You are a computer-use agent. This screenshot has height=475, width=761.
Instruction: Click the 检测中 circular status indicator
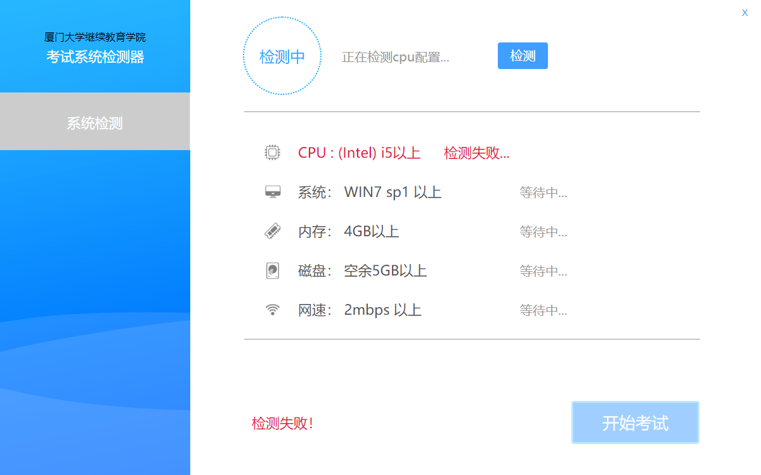(282, 56)
